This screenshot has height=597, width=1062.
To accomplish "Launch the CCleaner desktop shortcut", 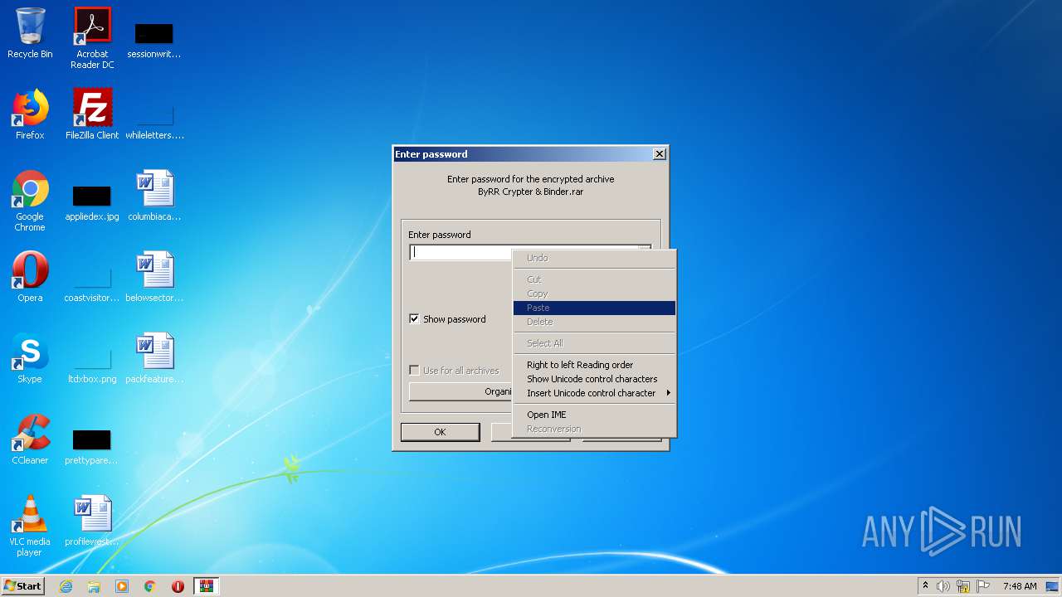I will (30, 439).
